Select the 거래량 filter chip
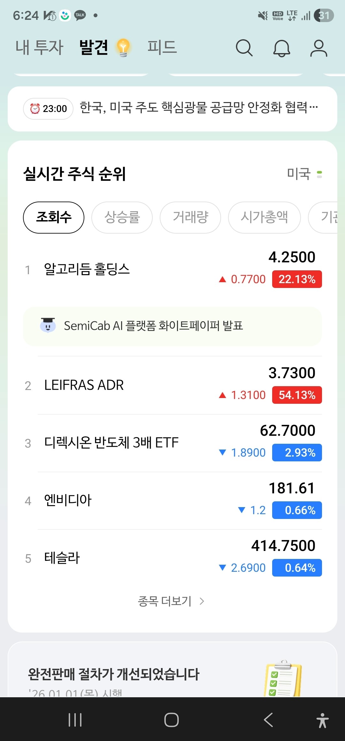Screen dimensions: 345x741 point(190,218)
